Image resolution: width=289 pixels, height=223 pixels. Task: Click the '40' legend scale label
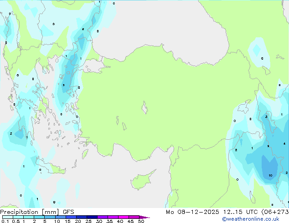click(x=120, y=221)
